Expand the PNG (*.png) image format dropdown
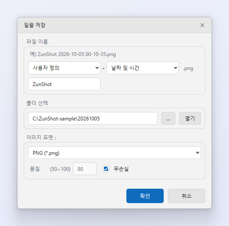Viewport: 229px width, 226px height. tap(114, 153)
